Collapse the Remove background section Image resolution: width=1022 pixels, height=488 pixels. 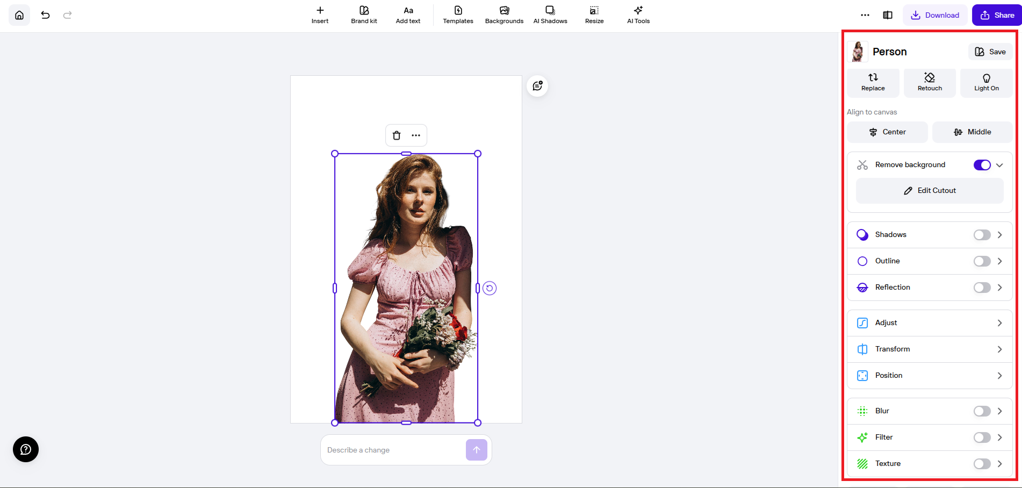[x=999, y=165]
